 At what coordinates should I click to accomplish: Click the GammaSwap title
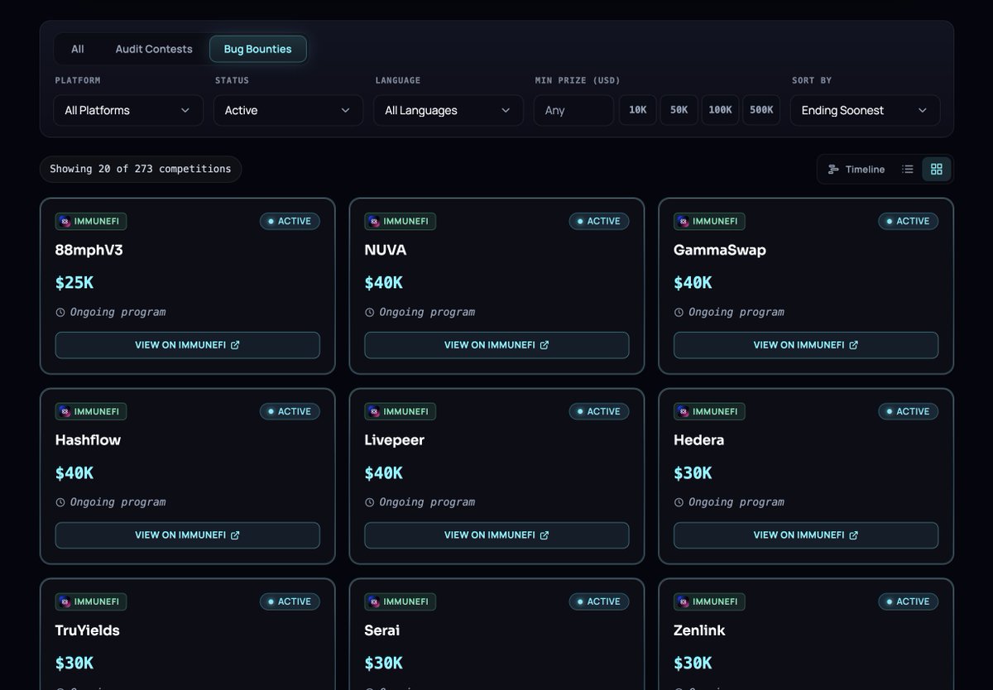click(x=720, y=250)
